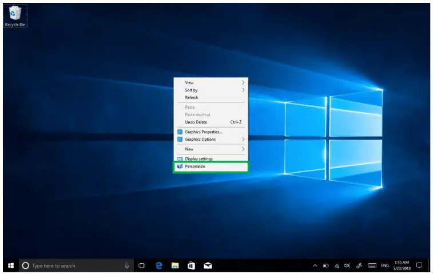Open the Action Center notification icon
Image resolution: width=433 pixels, height=274 pixels.
pyautogui.click(x=419, y=266)
